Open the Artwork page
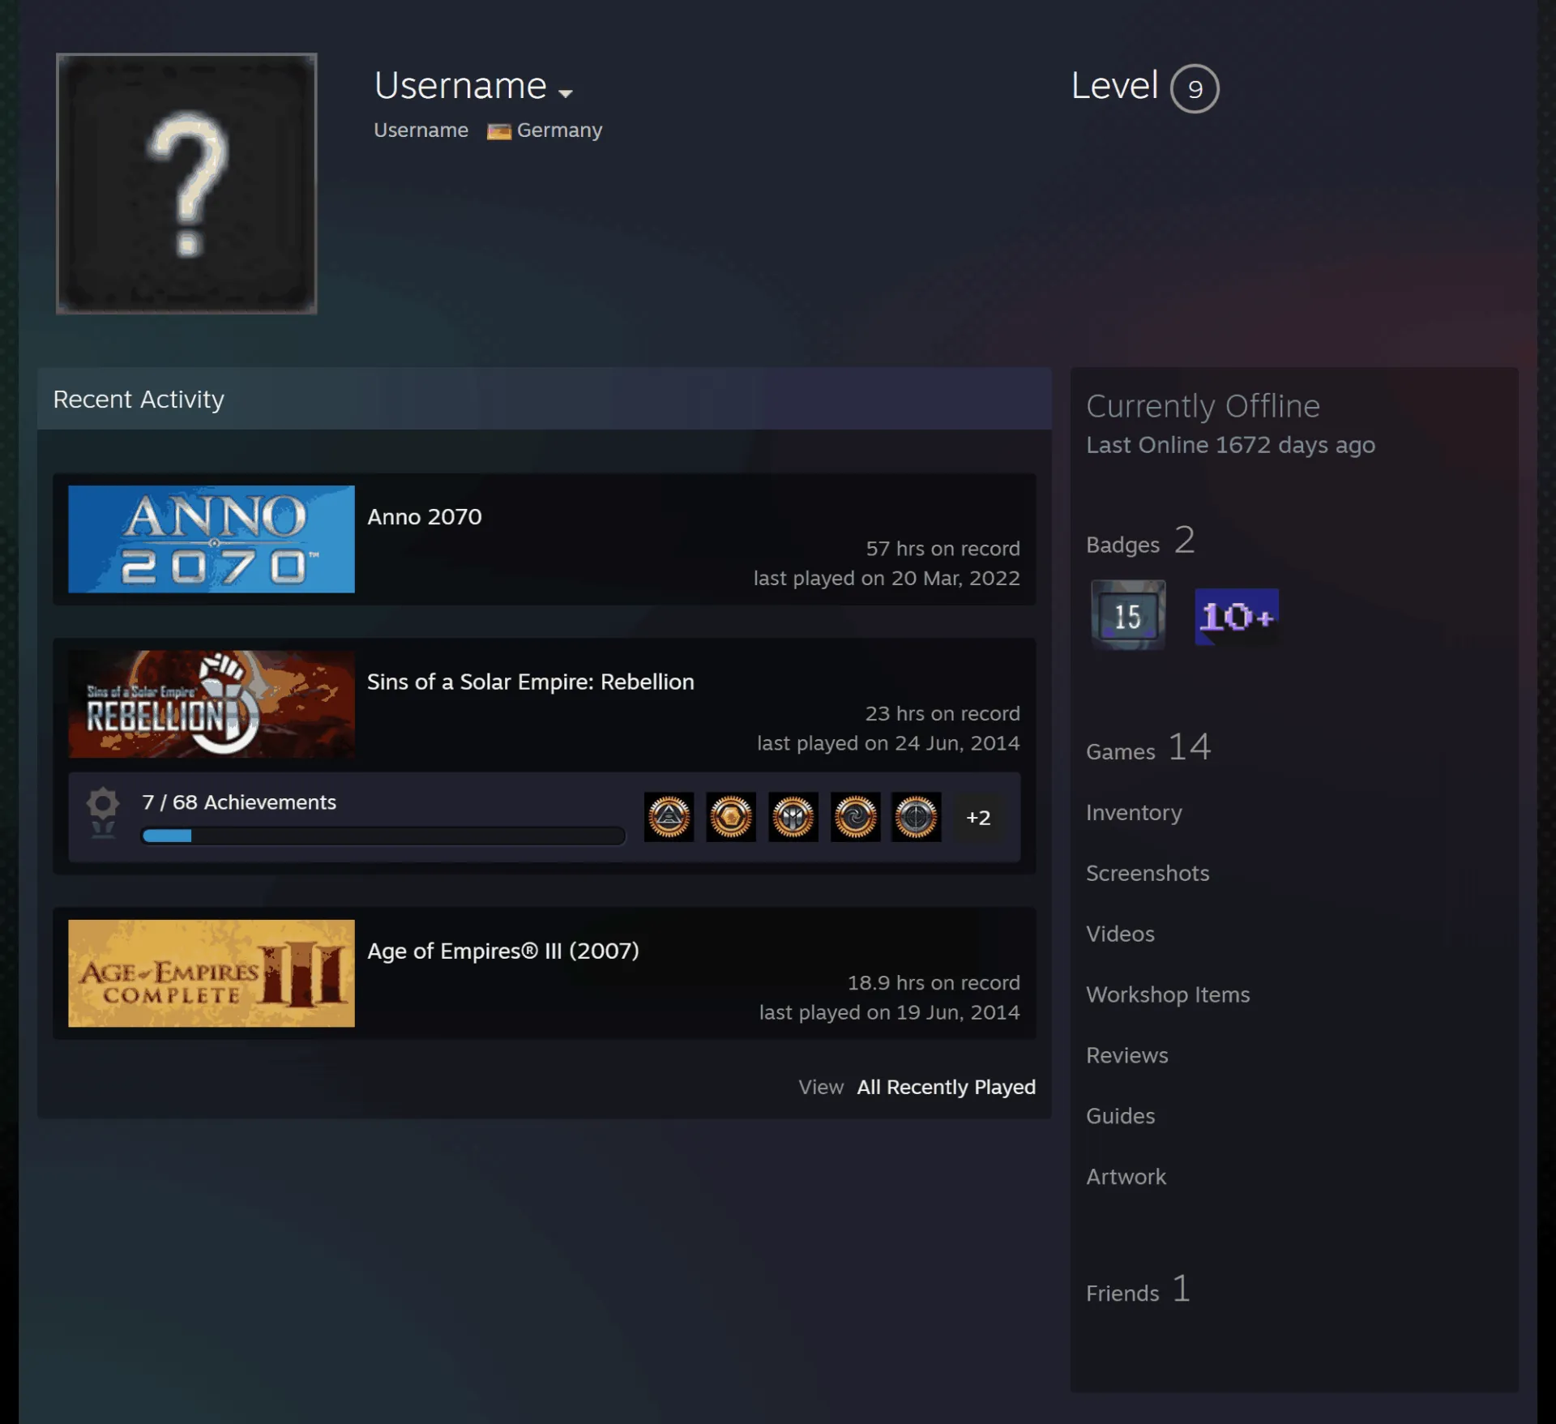 coord(1126,1177)
